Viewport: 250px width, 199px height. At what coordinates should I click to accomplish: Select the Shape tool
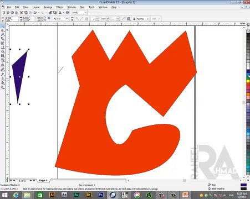pos(2,30)
